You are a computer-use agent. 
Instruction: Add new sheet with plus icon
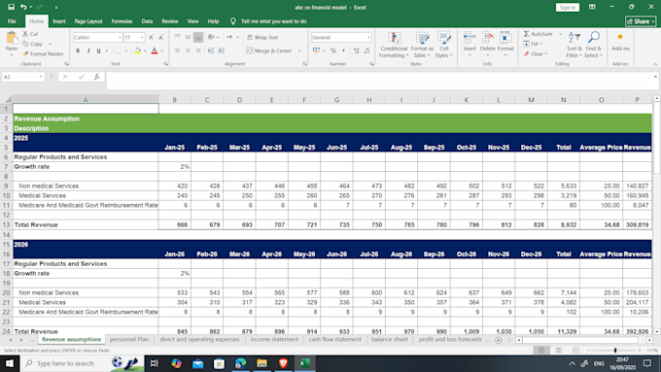point(499,340)
